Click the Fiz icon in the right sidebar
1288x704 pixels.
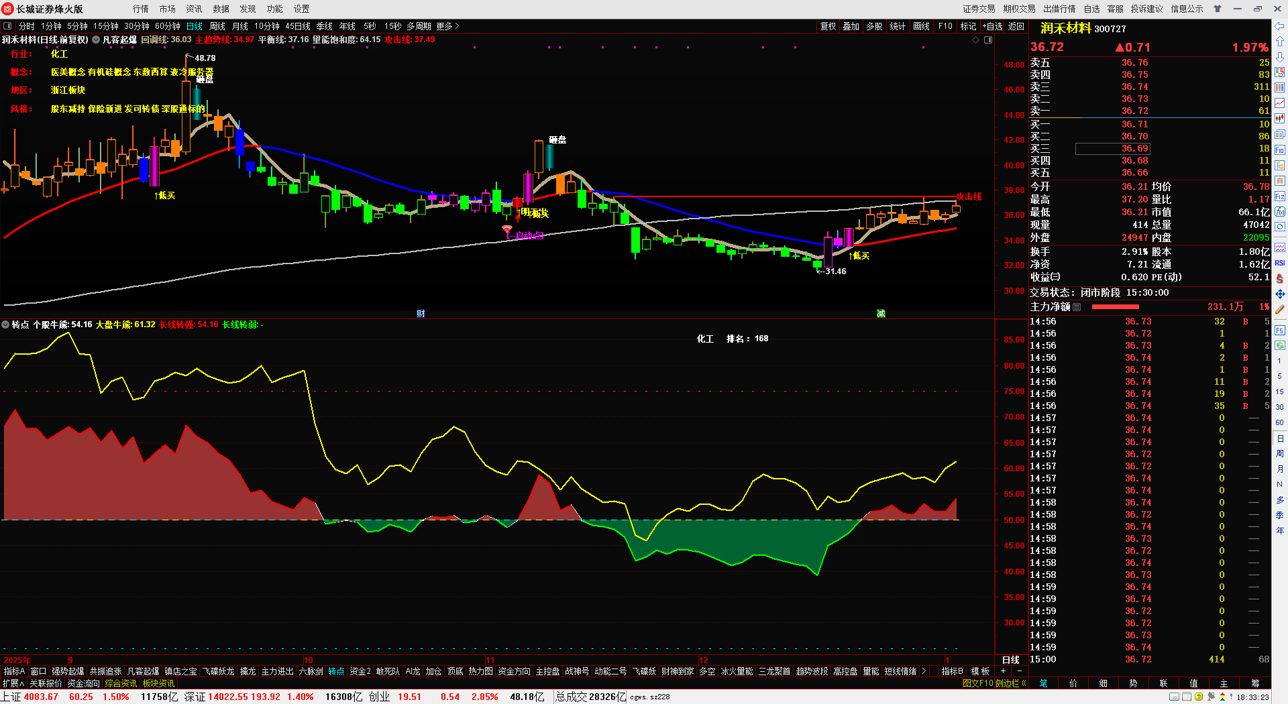(1280, 196)
